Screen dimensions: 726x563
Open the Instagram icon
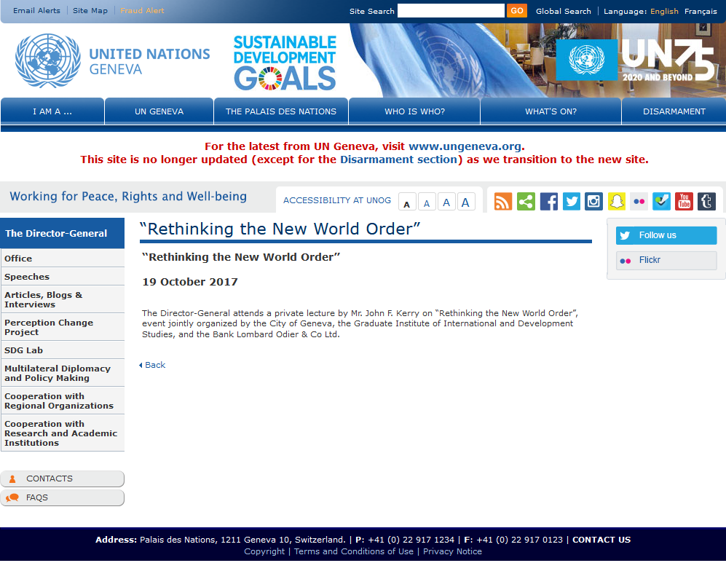[x=593, y=202]
